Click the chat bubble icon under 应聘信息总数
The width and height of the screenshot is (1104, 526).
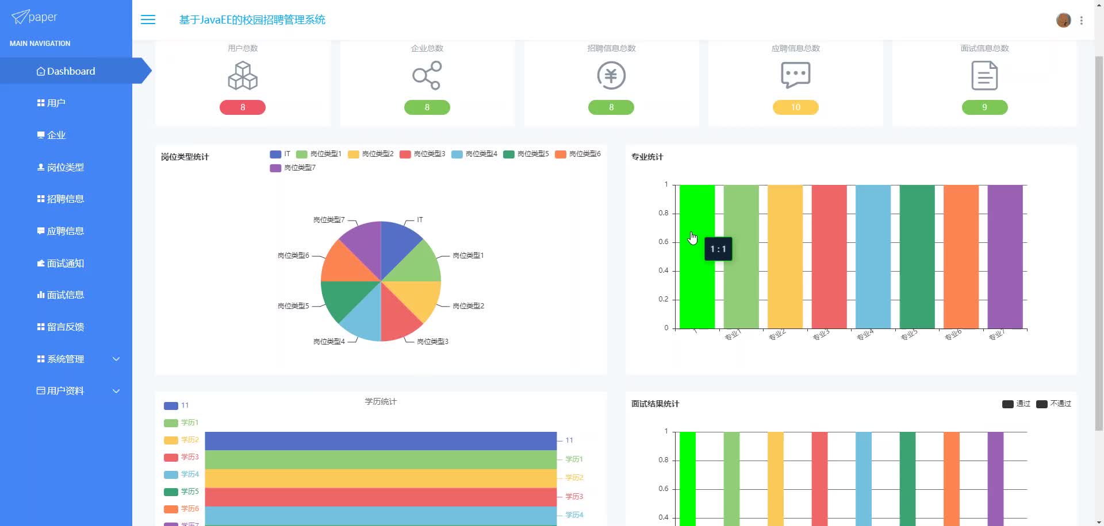pyautogui.click(x=796, y=75)
